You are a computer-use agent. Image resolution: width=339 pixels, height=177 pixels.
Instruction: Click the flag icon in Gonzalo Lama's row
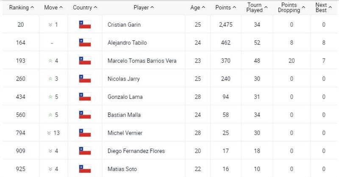[85, 97]
